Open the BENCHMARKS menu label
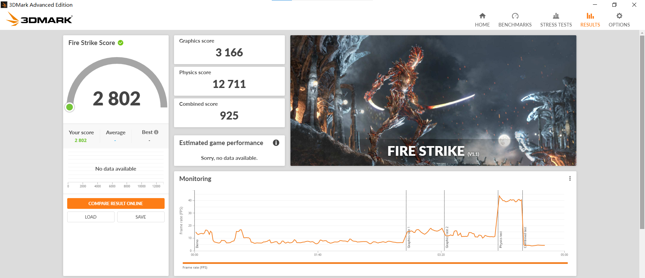645x278 pixels. tap(515, 25)
